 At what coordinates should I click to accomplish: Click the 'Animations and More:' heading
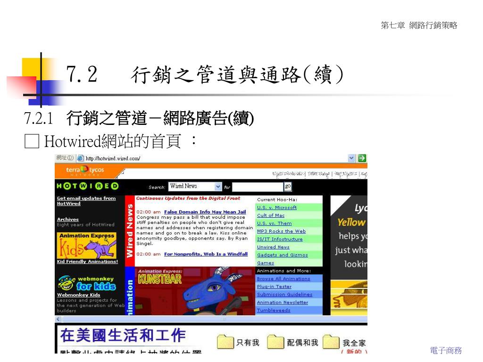click(x=283, y=271)
